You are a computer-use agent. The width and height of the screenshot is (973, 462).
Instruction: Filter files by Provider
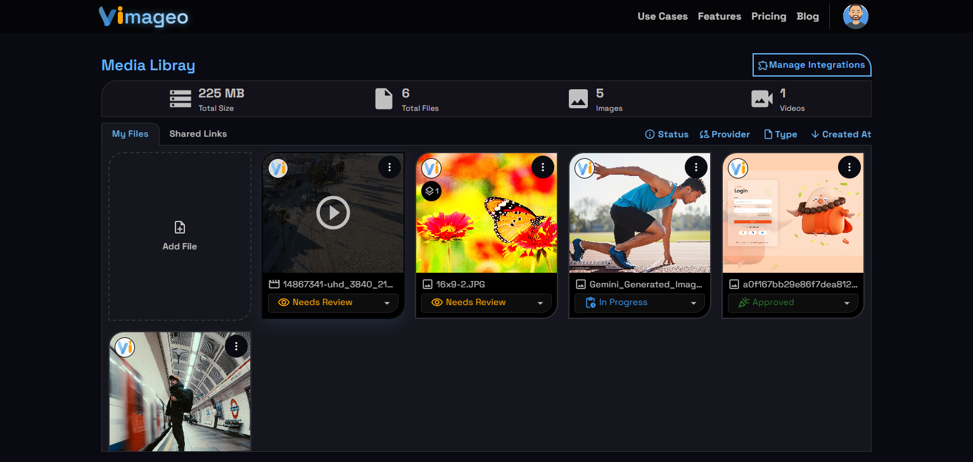click(x=725, y=134)
